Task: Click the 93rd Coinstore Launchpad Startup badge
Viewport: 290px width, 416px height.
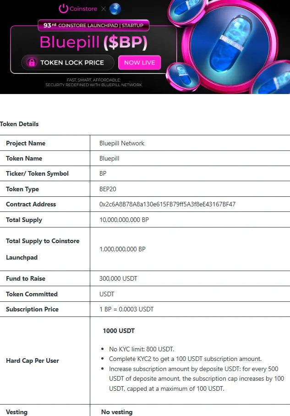Action: (x=93, y=25)
